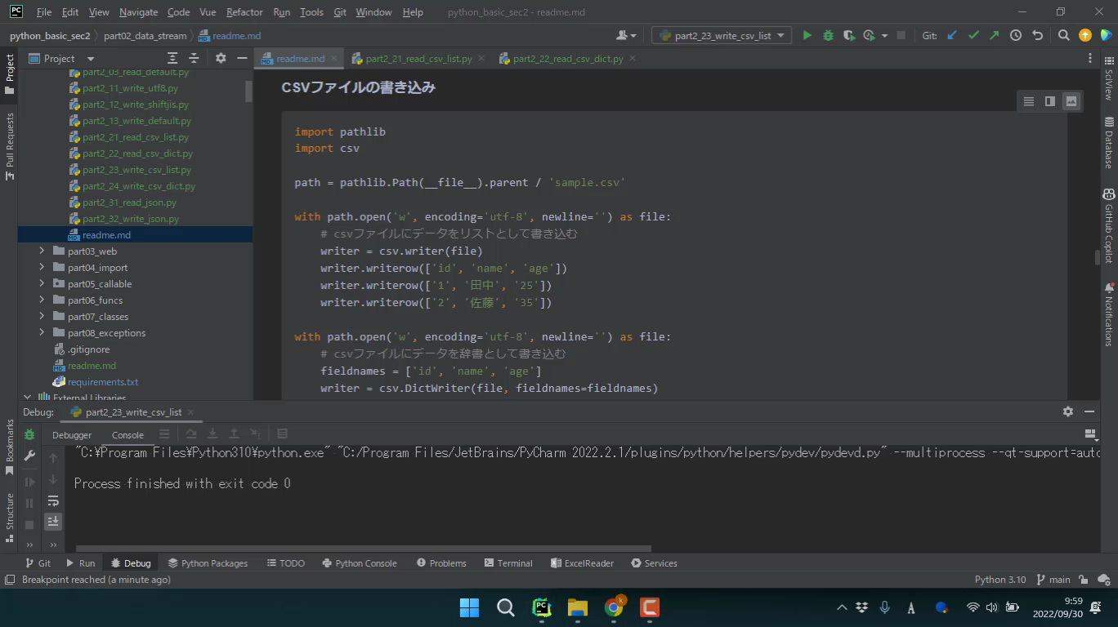This screenshot has width=1118, height=627.
Task: Open Git history clock icon
Action: click(x=1016, y=35)
